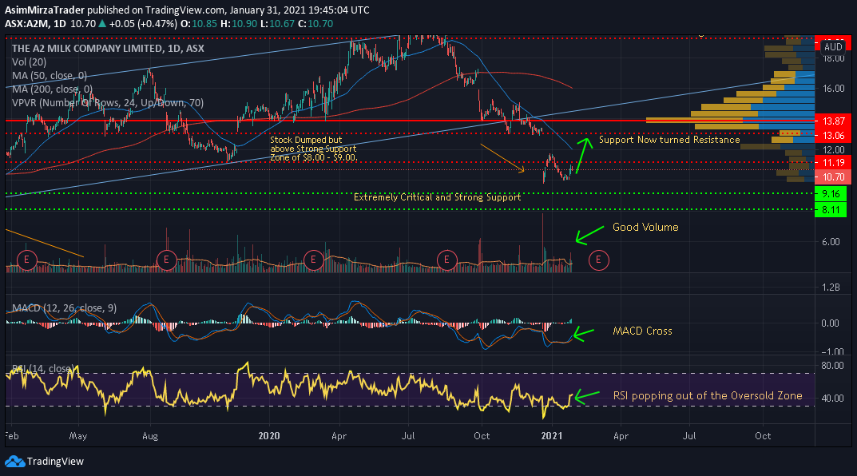Click the May time axis label
This screenshot has width=857, height=476.
pyautogui.click(x=78, y=435)
